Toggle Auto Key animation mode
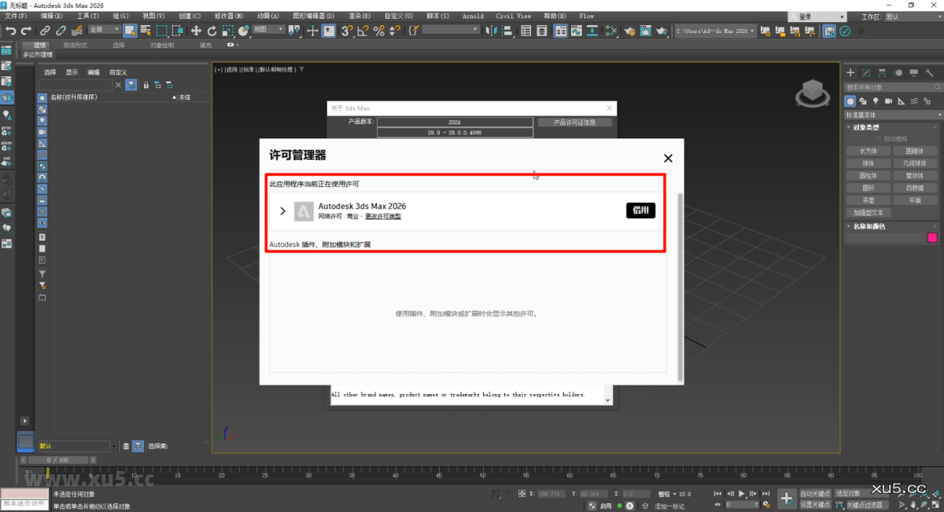Image resolution: width=944 pixels, height=512 pixels. tap(816, 494)
